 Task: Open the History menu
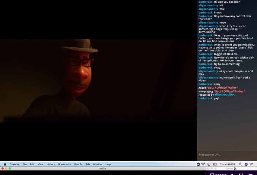[x=51, y=164]
